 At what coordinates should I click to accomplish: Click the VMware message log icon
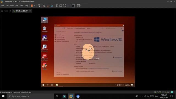(172, 92)
